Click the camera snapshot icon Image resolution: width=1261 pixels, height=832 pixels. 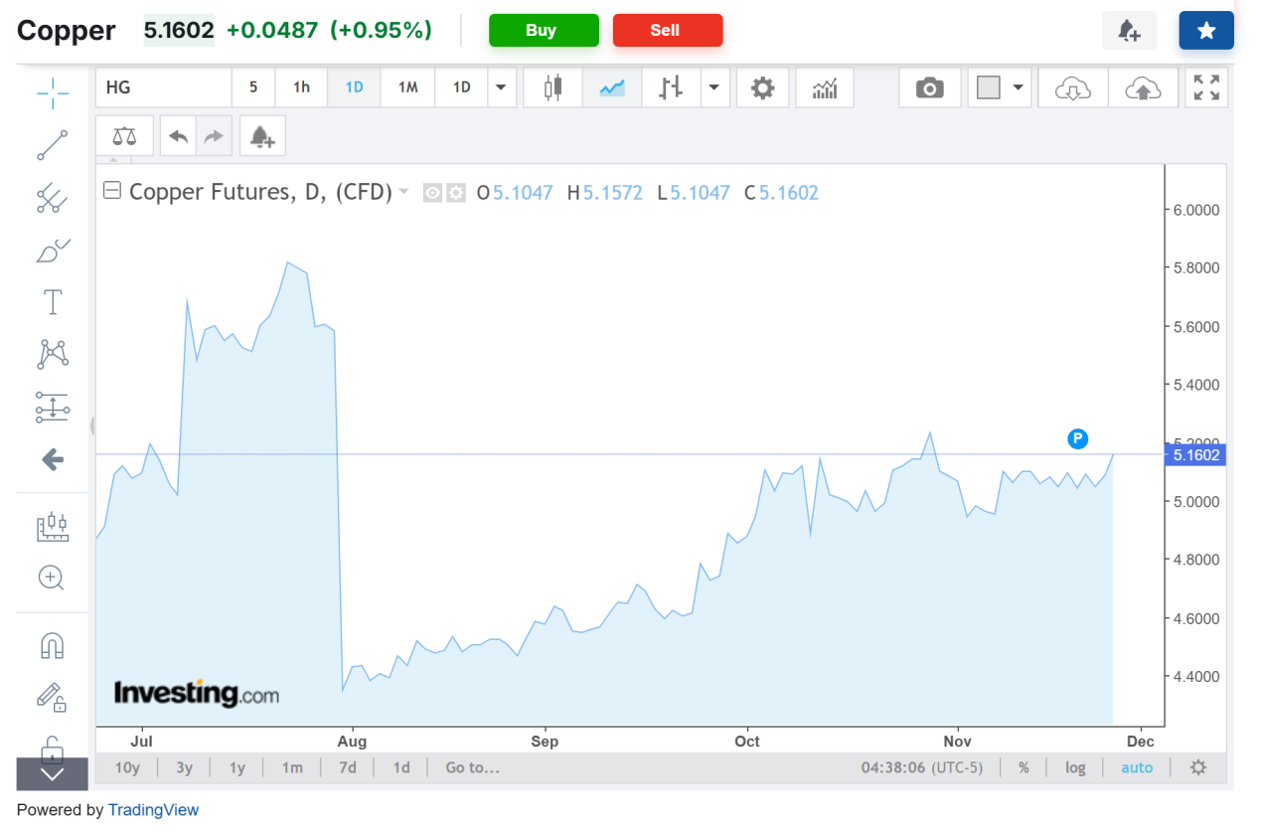pyautogui.click(x=929, y=88)
